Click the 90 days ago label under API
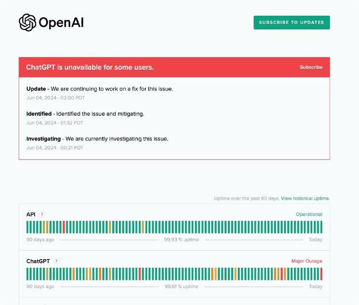Image resolution: width=359 pixels, height=305 pixels. click(x=40, y=239)
